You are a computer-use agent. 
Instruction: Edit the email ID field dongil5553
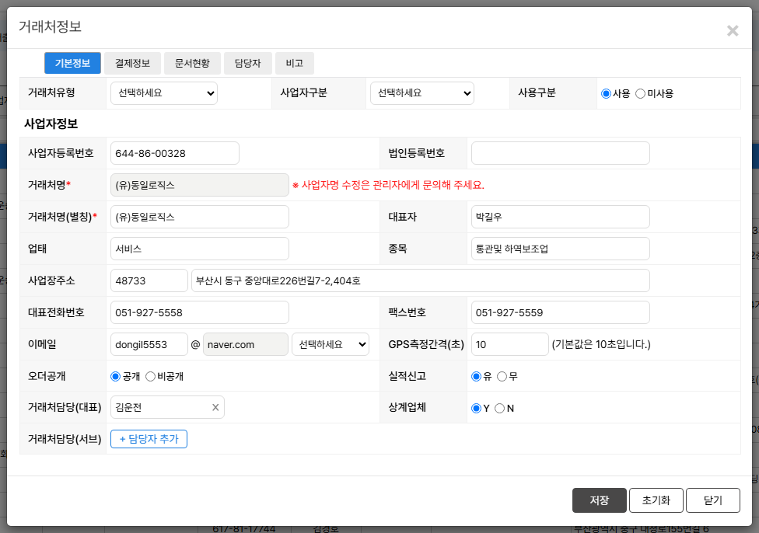[149, 344]
